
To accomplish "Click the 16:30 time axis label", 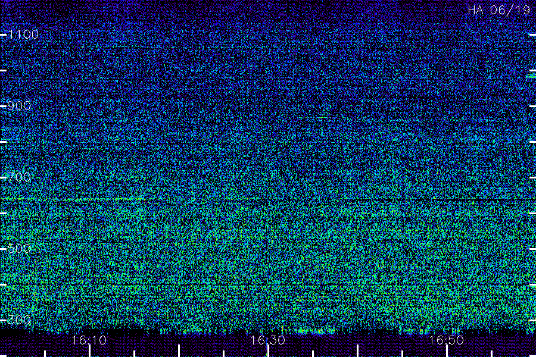I will coord(268,340).
